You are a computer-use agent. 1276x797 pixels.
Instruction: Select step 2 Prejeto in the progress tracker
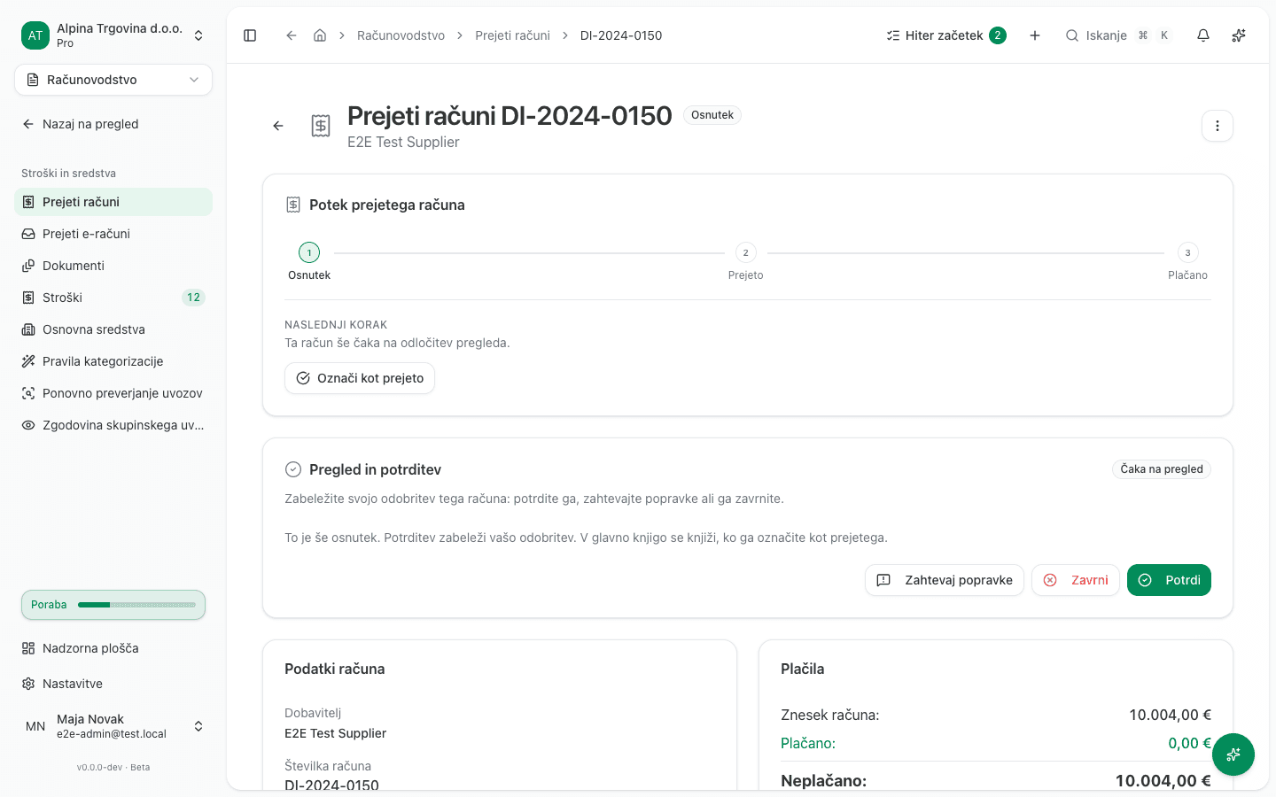point(745,262)
